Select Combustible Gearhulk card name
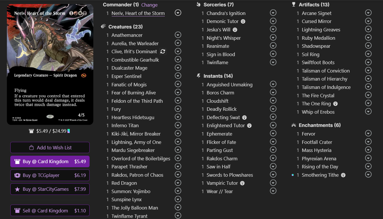Image resolution: width=383 pixels, height=219 pixels. point(135,60)
